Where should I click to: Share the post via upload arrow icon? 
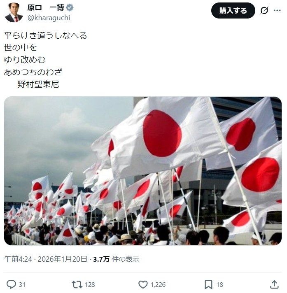[274, 284]
